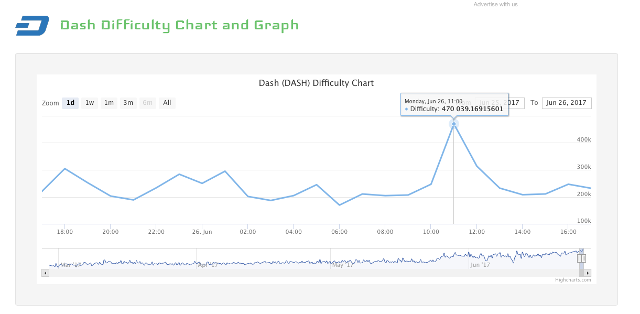Select the 1d zoom range
This screenshot has width=640, height=314.
point(70,103)
